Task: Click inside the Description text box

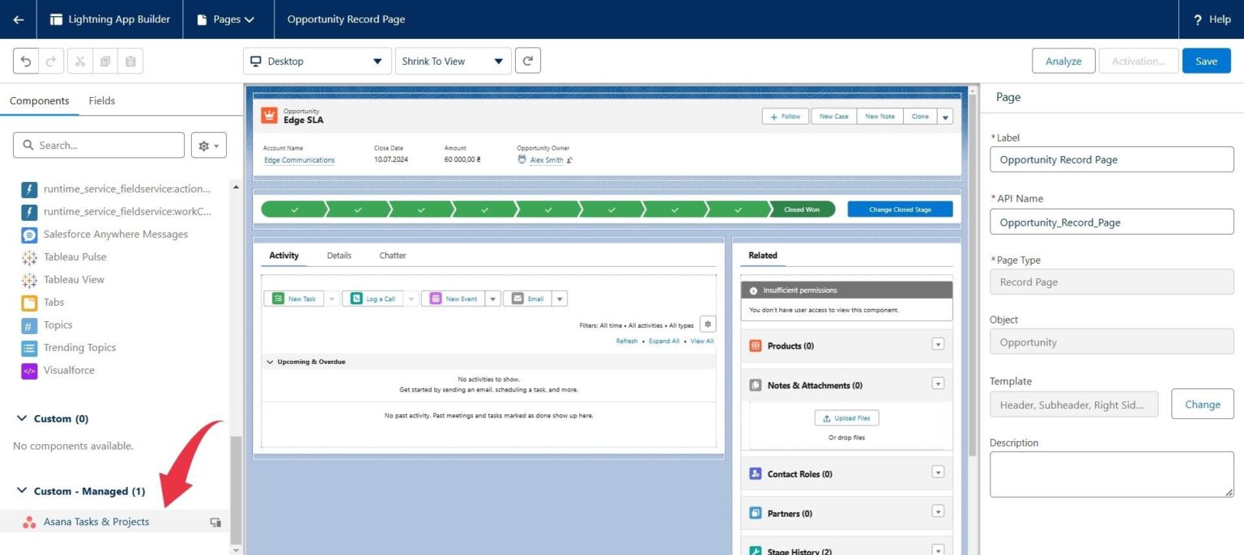Action: [x=1110, y=472]
